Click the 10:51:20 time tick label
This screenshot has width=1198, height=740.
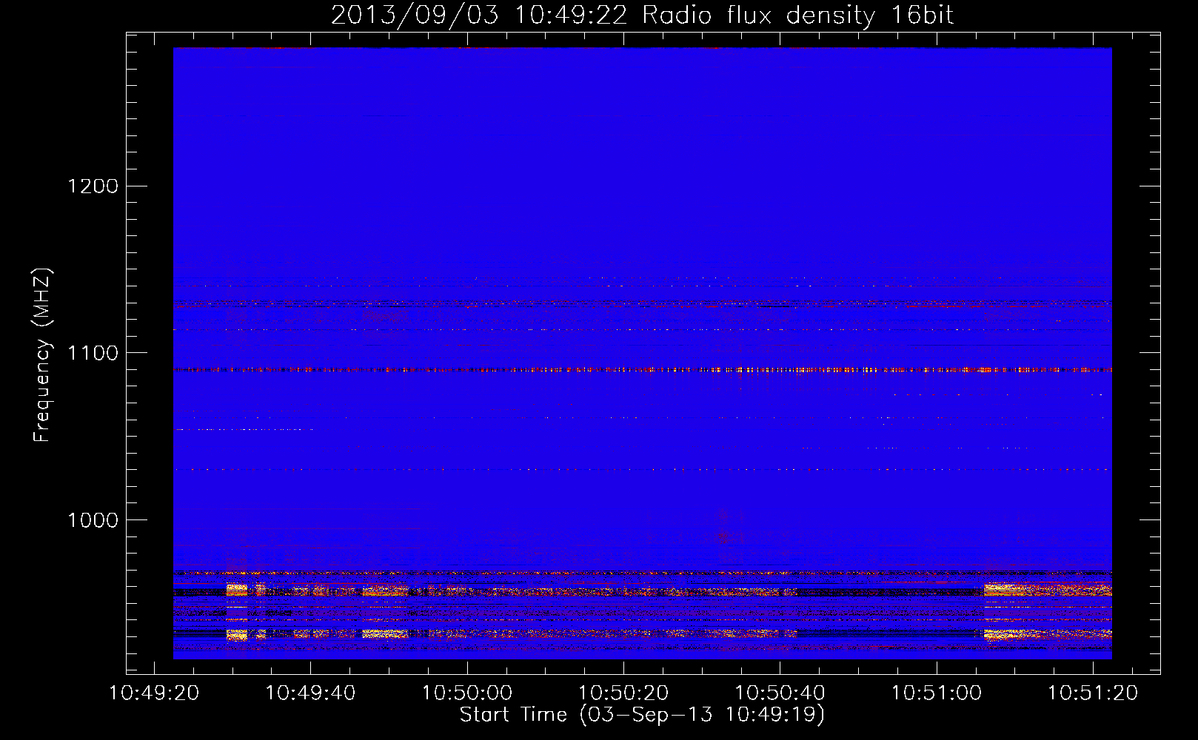click(x=1093, y=693)
